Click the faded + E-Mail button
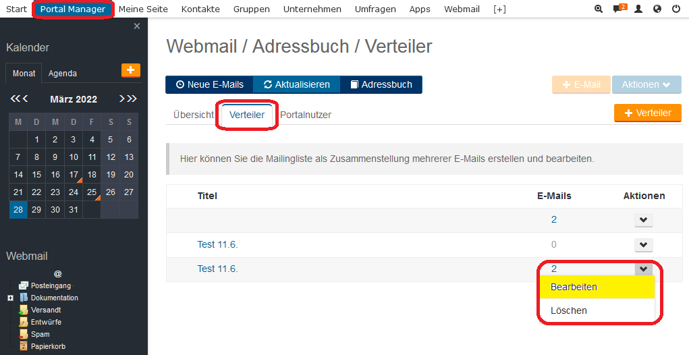The height and width of the screenshot is (355, 689). pos(581,84)
